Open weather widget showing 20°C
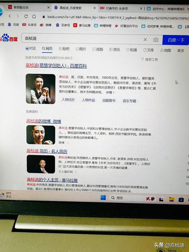The image size is (189, 252). pos(6,194)
